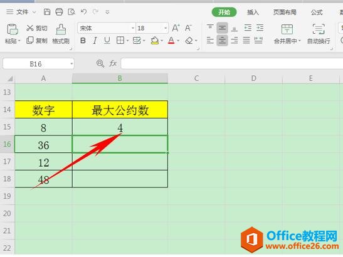The height and width of the screenshot is (257, 343).
Task: Click the select-all corner triangle
Action: pyautogui.click(x=9, y=78)
